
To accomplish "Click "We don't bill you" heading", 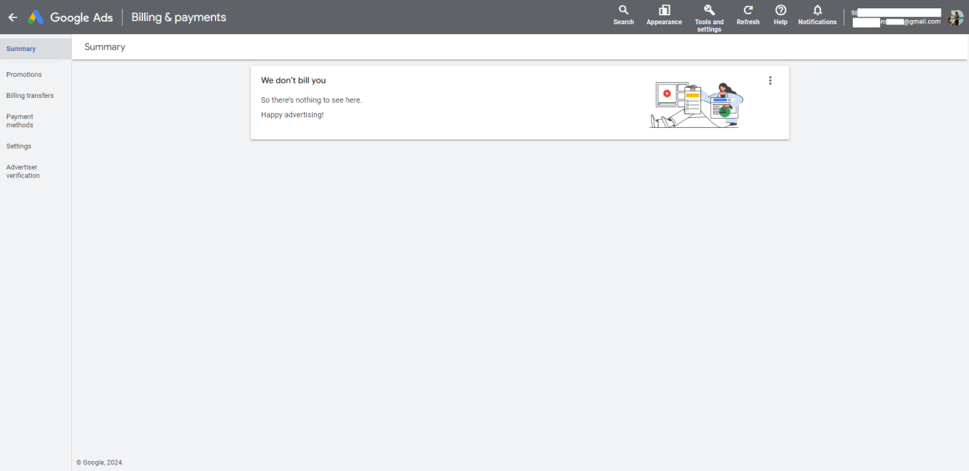I will click(294, 80).
